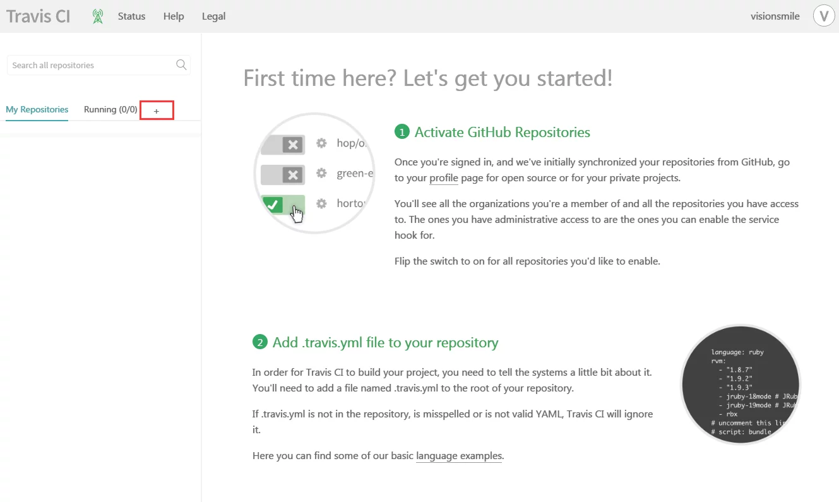Click the gear icon beside horto

(321, 203)
